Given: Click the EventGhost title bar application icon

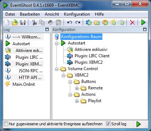Looking at the screenshot, I should pyautogui.click(x=5, y=5).
